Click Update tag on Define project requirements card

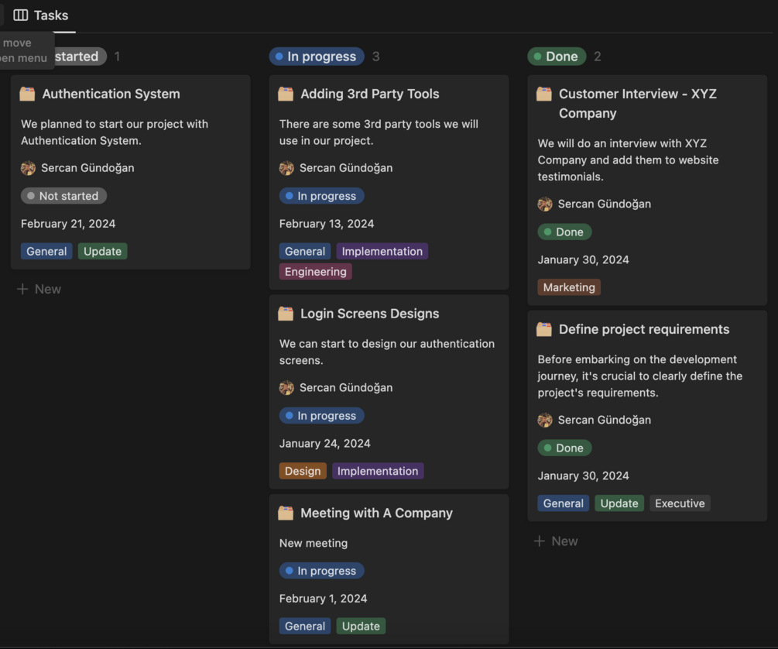pos(619,503)
